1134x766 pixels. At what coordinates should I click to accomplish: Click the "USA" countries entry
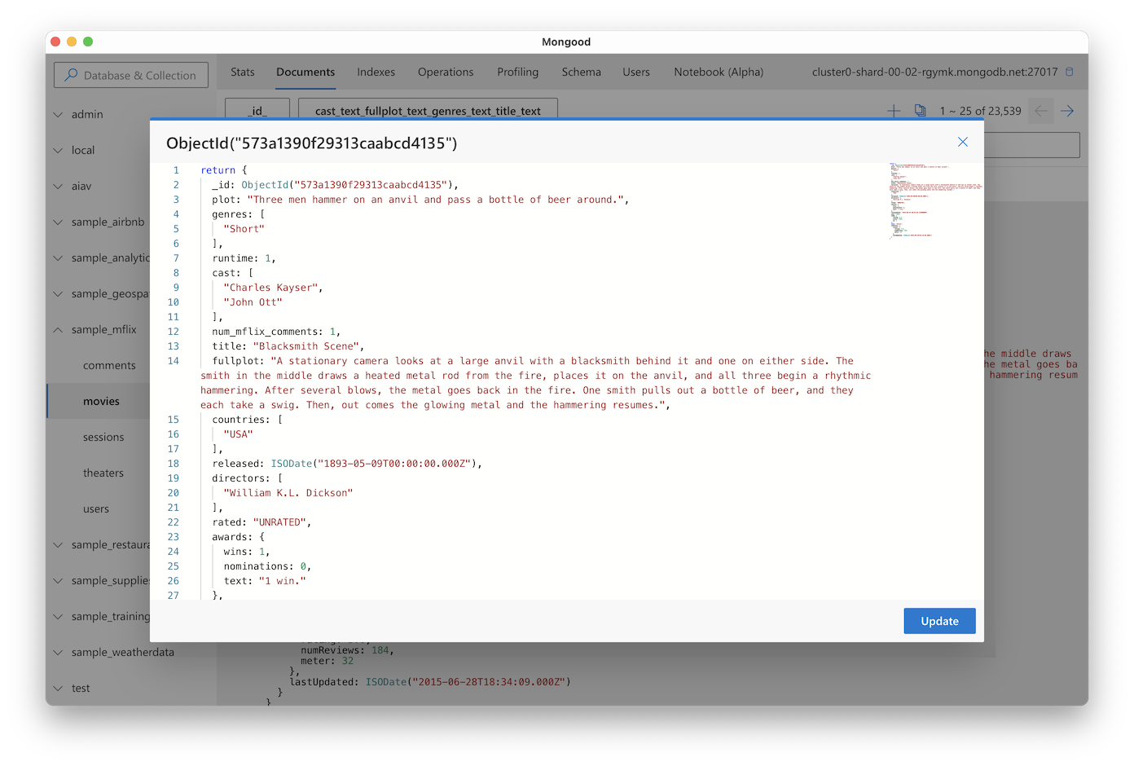pyautogui.click(x=238, y=434)
